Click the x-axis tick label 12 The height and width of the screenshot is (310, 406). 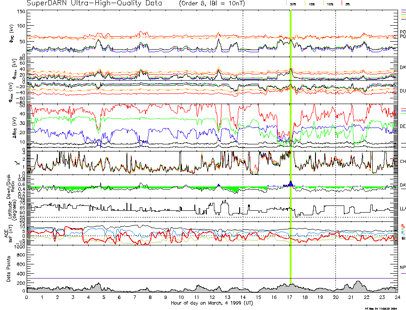coord(212,298)
